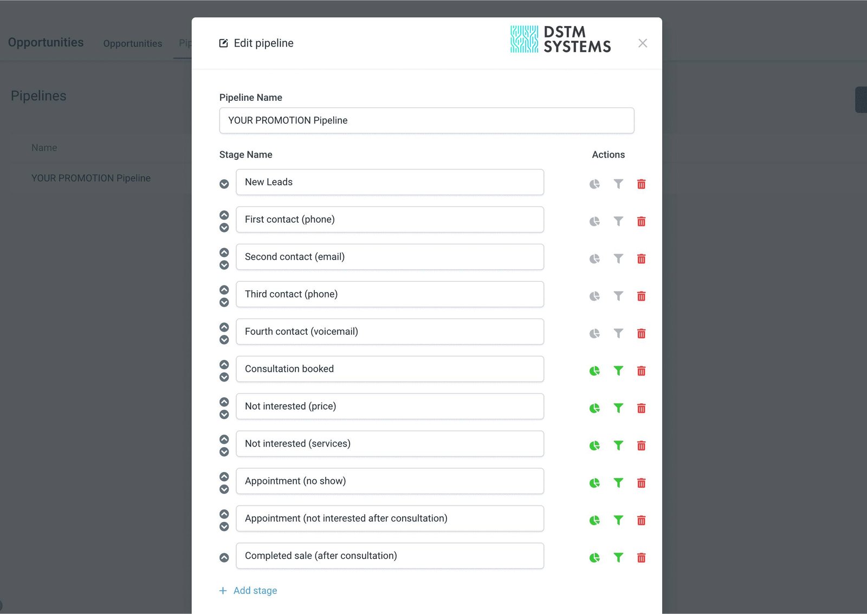Select YOUR PROMOTION Pipeline from the Name list
Viewport: 867px width, 614px height.
coord(91,178)
